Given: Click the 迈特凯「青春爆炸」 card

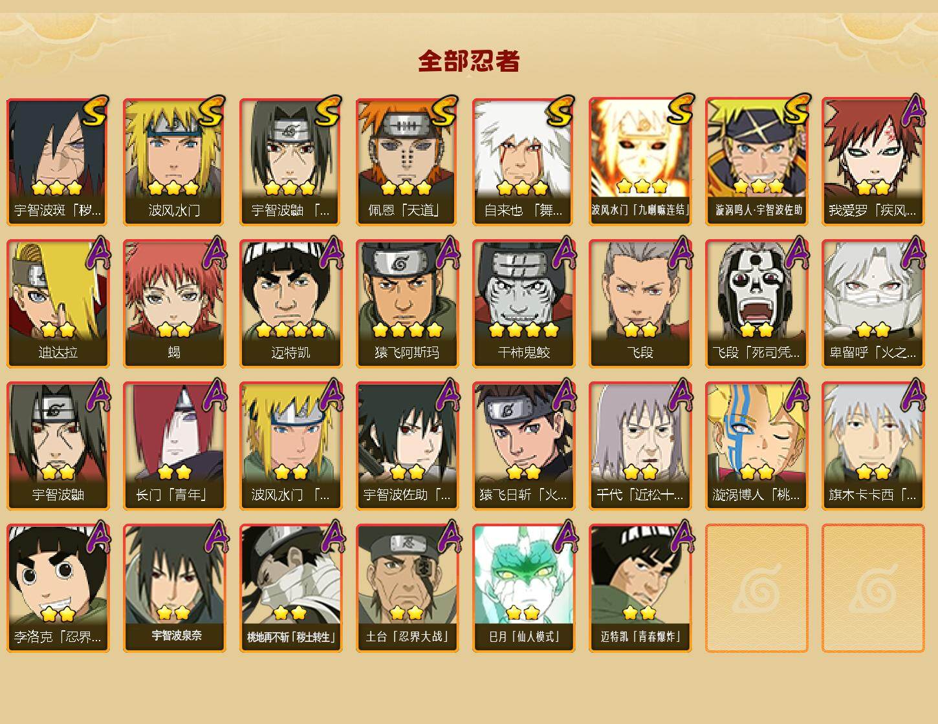Looking at the screenshot, I should [640, 588].
